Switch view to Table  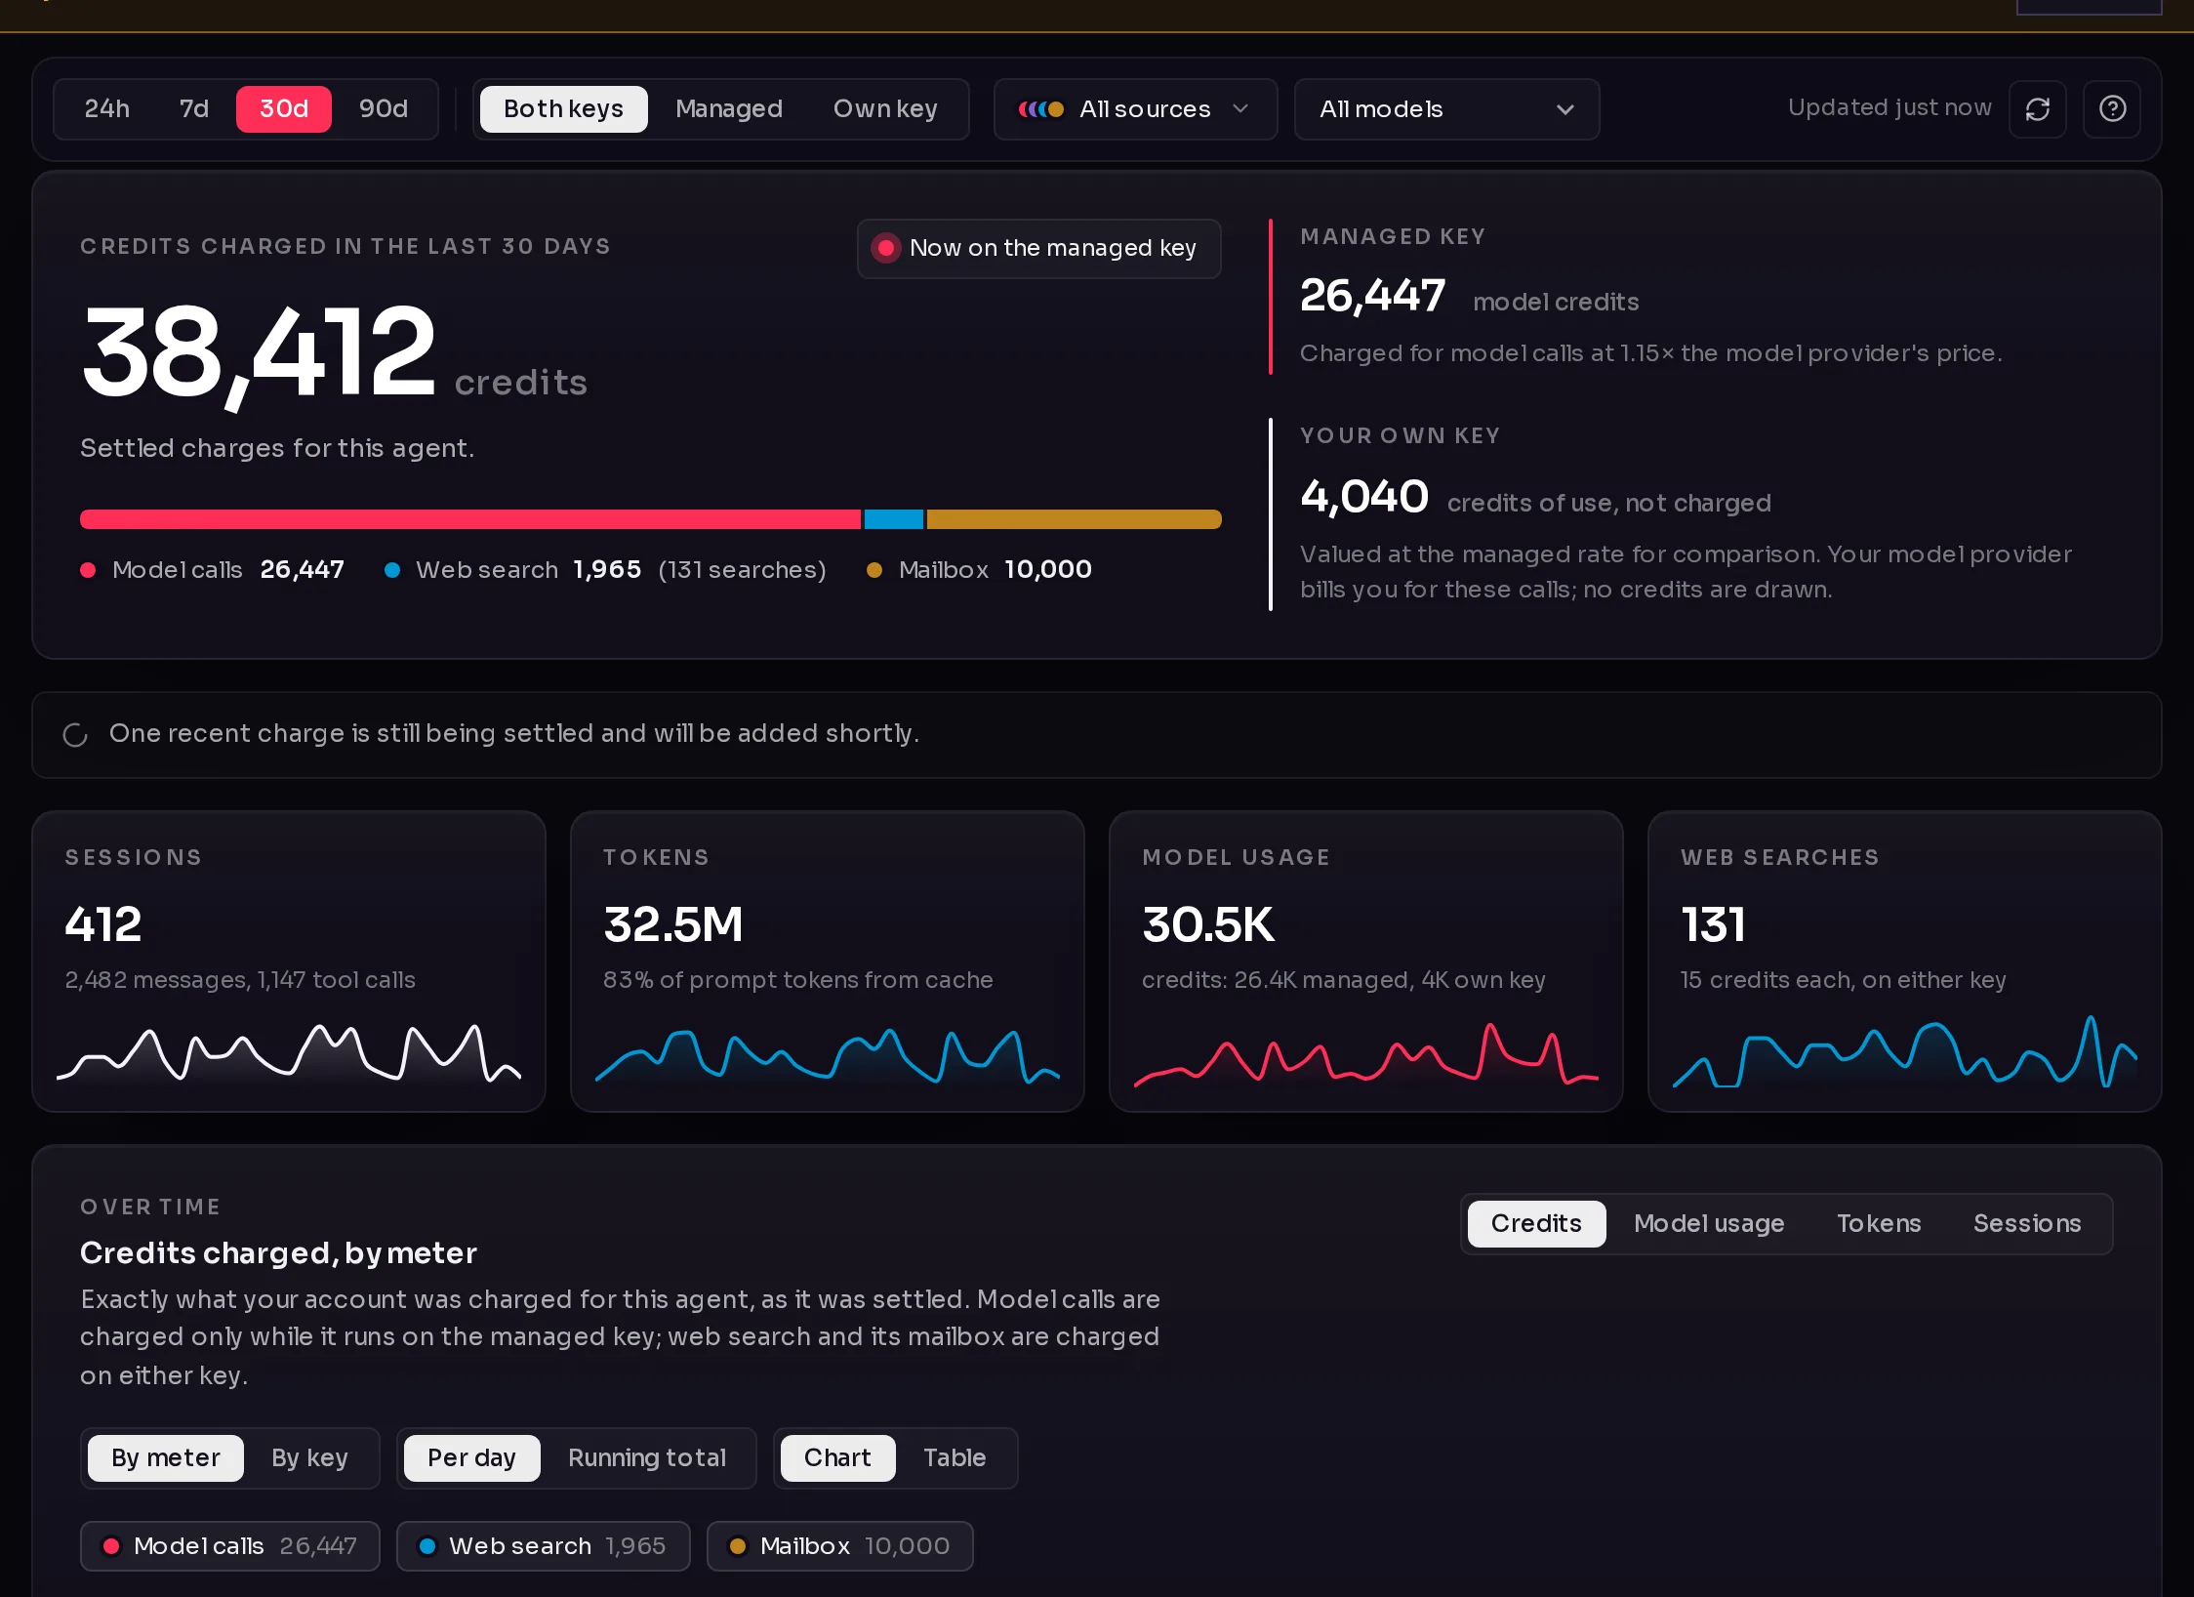coord(955,1457)
